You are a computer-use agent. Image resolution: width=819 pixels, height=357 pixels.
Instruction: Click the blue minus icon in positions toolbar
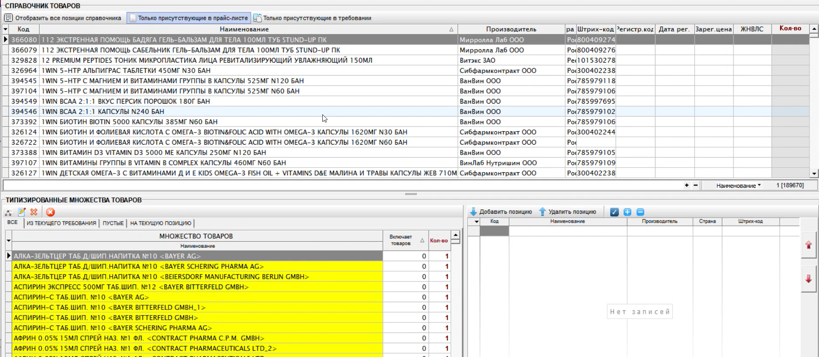tap(640, 212)
